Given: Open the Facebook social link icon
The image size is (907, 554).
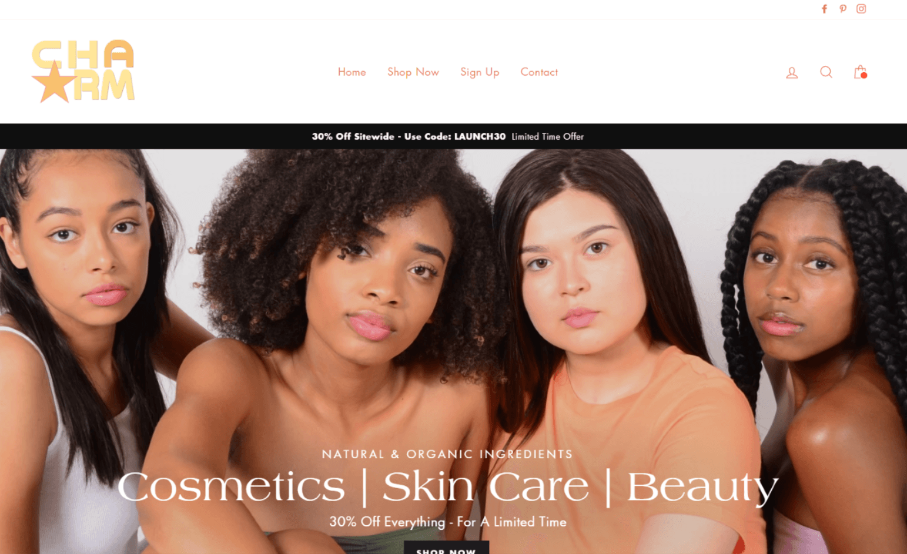Looking at the screenshot, I should coord(824,9).
